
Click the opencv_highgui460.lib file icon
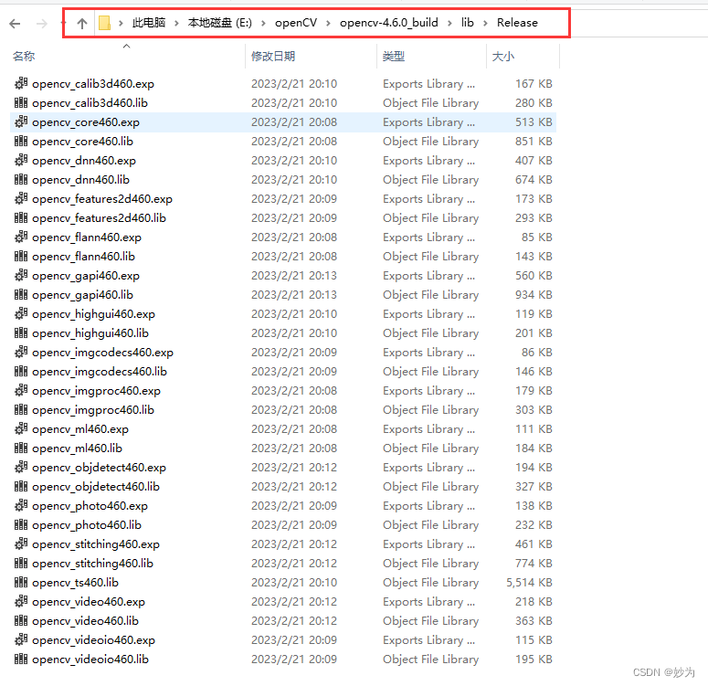[x=21, y=332]
